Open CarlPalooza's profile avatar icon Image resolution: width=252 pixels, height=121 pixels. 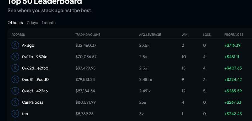tap(15, 102)
